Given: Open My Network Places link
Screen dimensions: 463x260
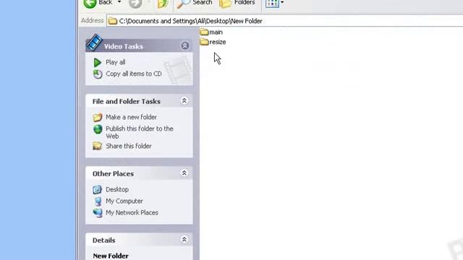Looking at the screenshot, I should point(132,212).
